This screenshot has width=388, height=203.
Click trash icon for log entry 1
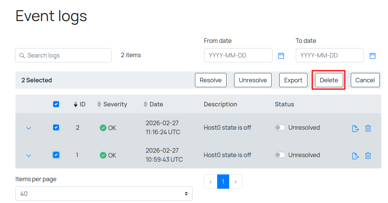pyautogui.click(x=368, y=156)
